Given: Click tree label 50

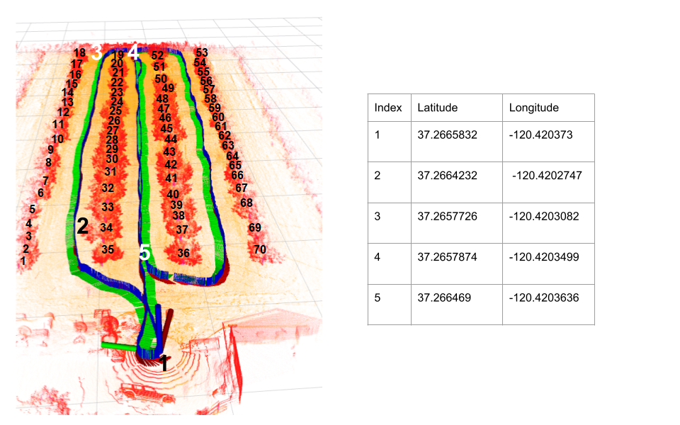Looking at the screenshot, I should 161,79.
